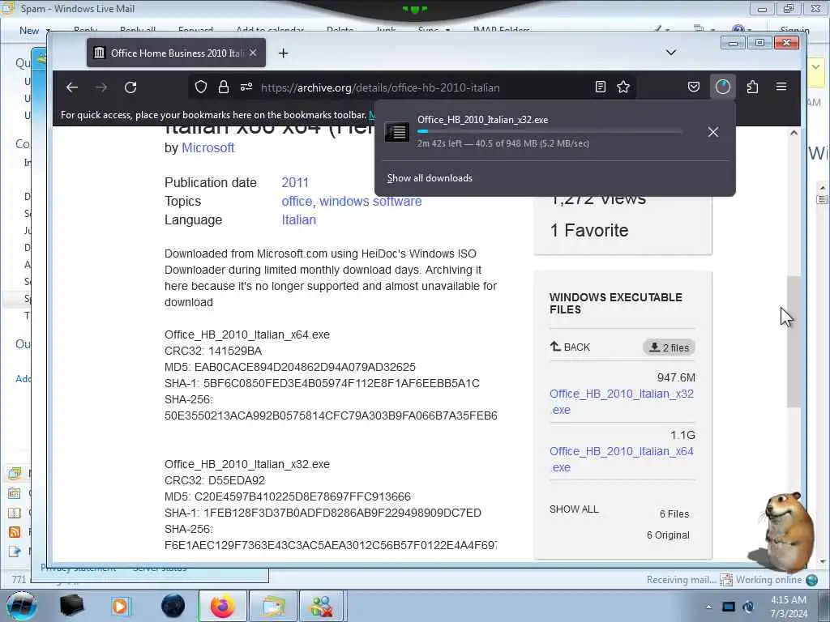Open the Save to Pocket icon
Viewport: 830px width, 622px height.
pos(694,87)
